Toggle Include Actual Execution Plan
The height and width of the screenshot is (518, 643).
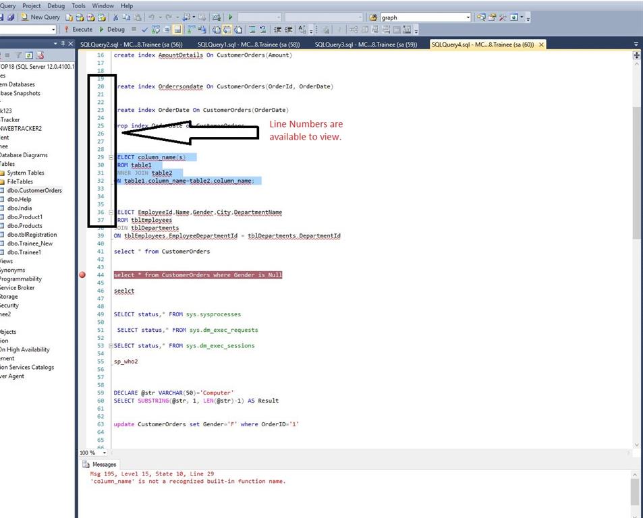coord(191,30)
